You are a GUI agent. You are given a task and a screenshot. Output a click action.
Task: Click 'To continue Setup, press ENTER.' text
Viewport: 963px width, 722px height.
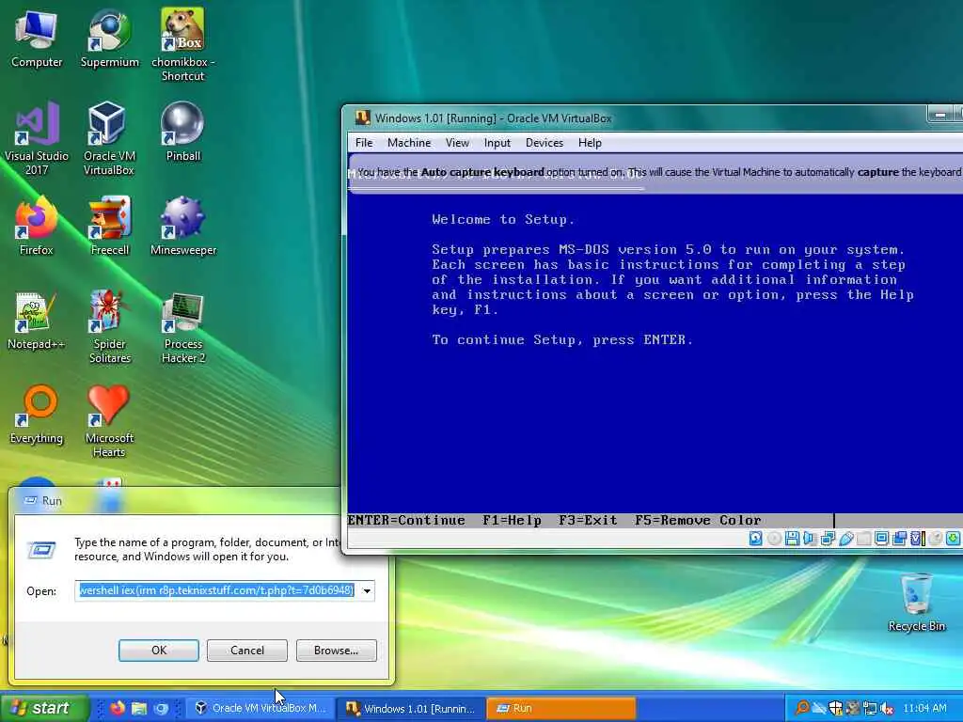coord(562,339)
